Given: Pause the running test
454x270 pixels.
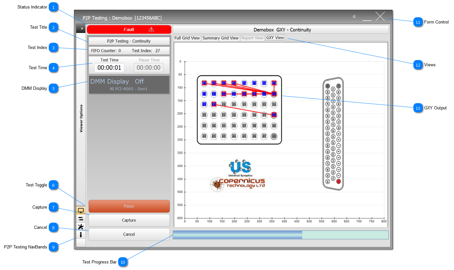Looking at the screenshot, I should pyautogui.click(x=129, y=206).
